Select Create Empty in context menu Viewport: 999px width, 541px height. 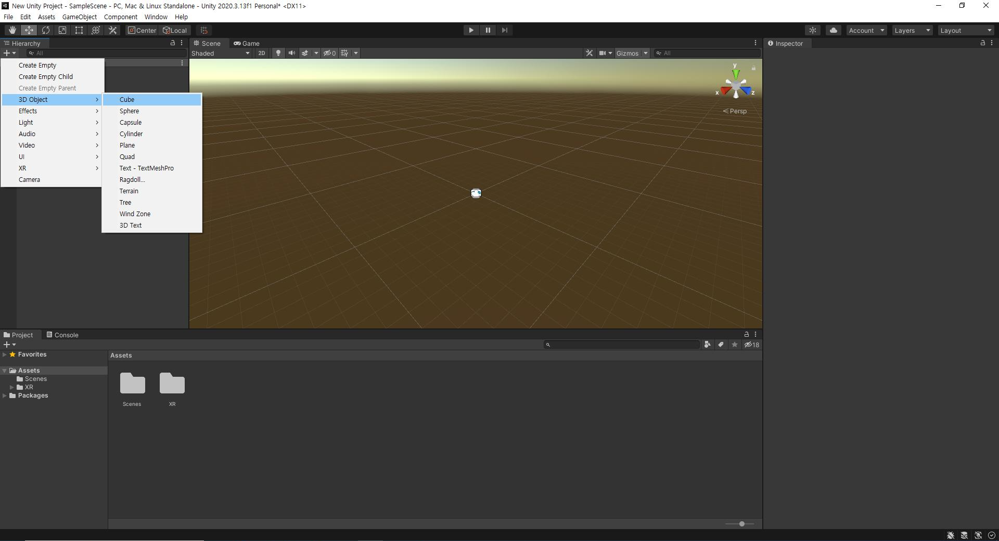click(x=52, y=65)
